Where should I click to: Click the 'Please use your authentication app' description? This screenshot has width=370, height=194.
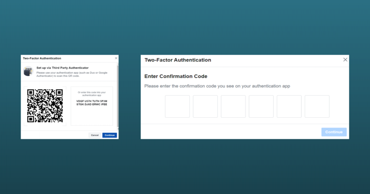(72, 74)
